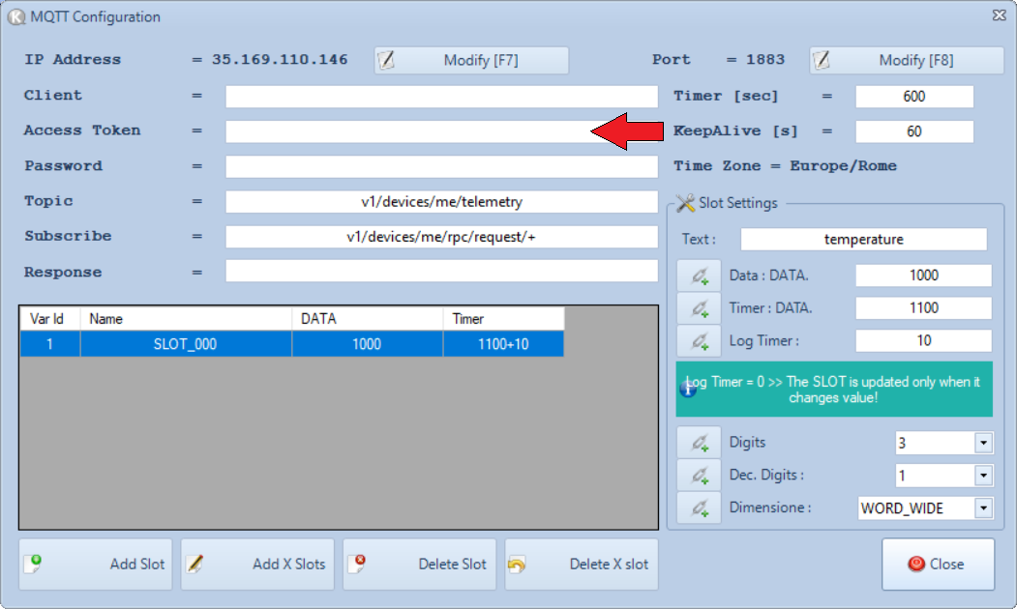Open the Dimensione WORD_WIDE dropdown
Image resolution: width=1017 pixels, height=609 pixels.
[x=983, y=508]
